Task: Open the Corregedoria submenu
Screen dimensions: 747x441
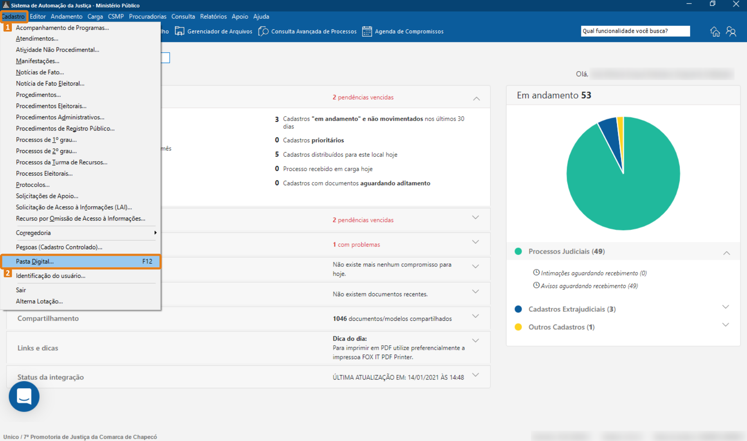Action: [81, 233]
